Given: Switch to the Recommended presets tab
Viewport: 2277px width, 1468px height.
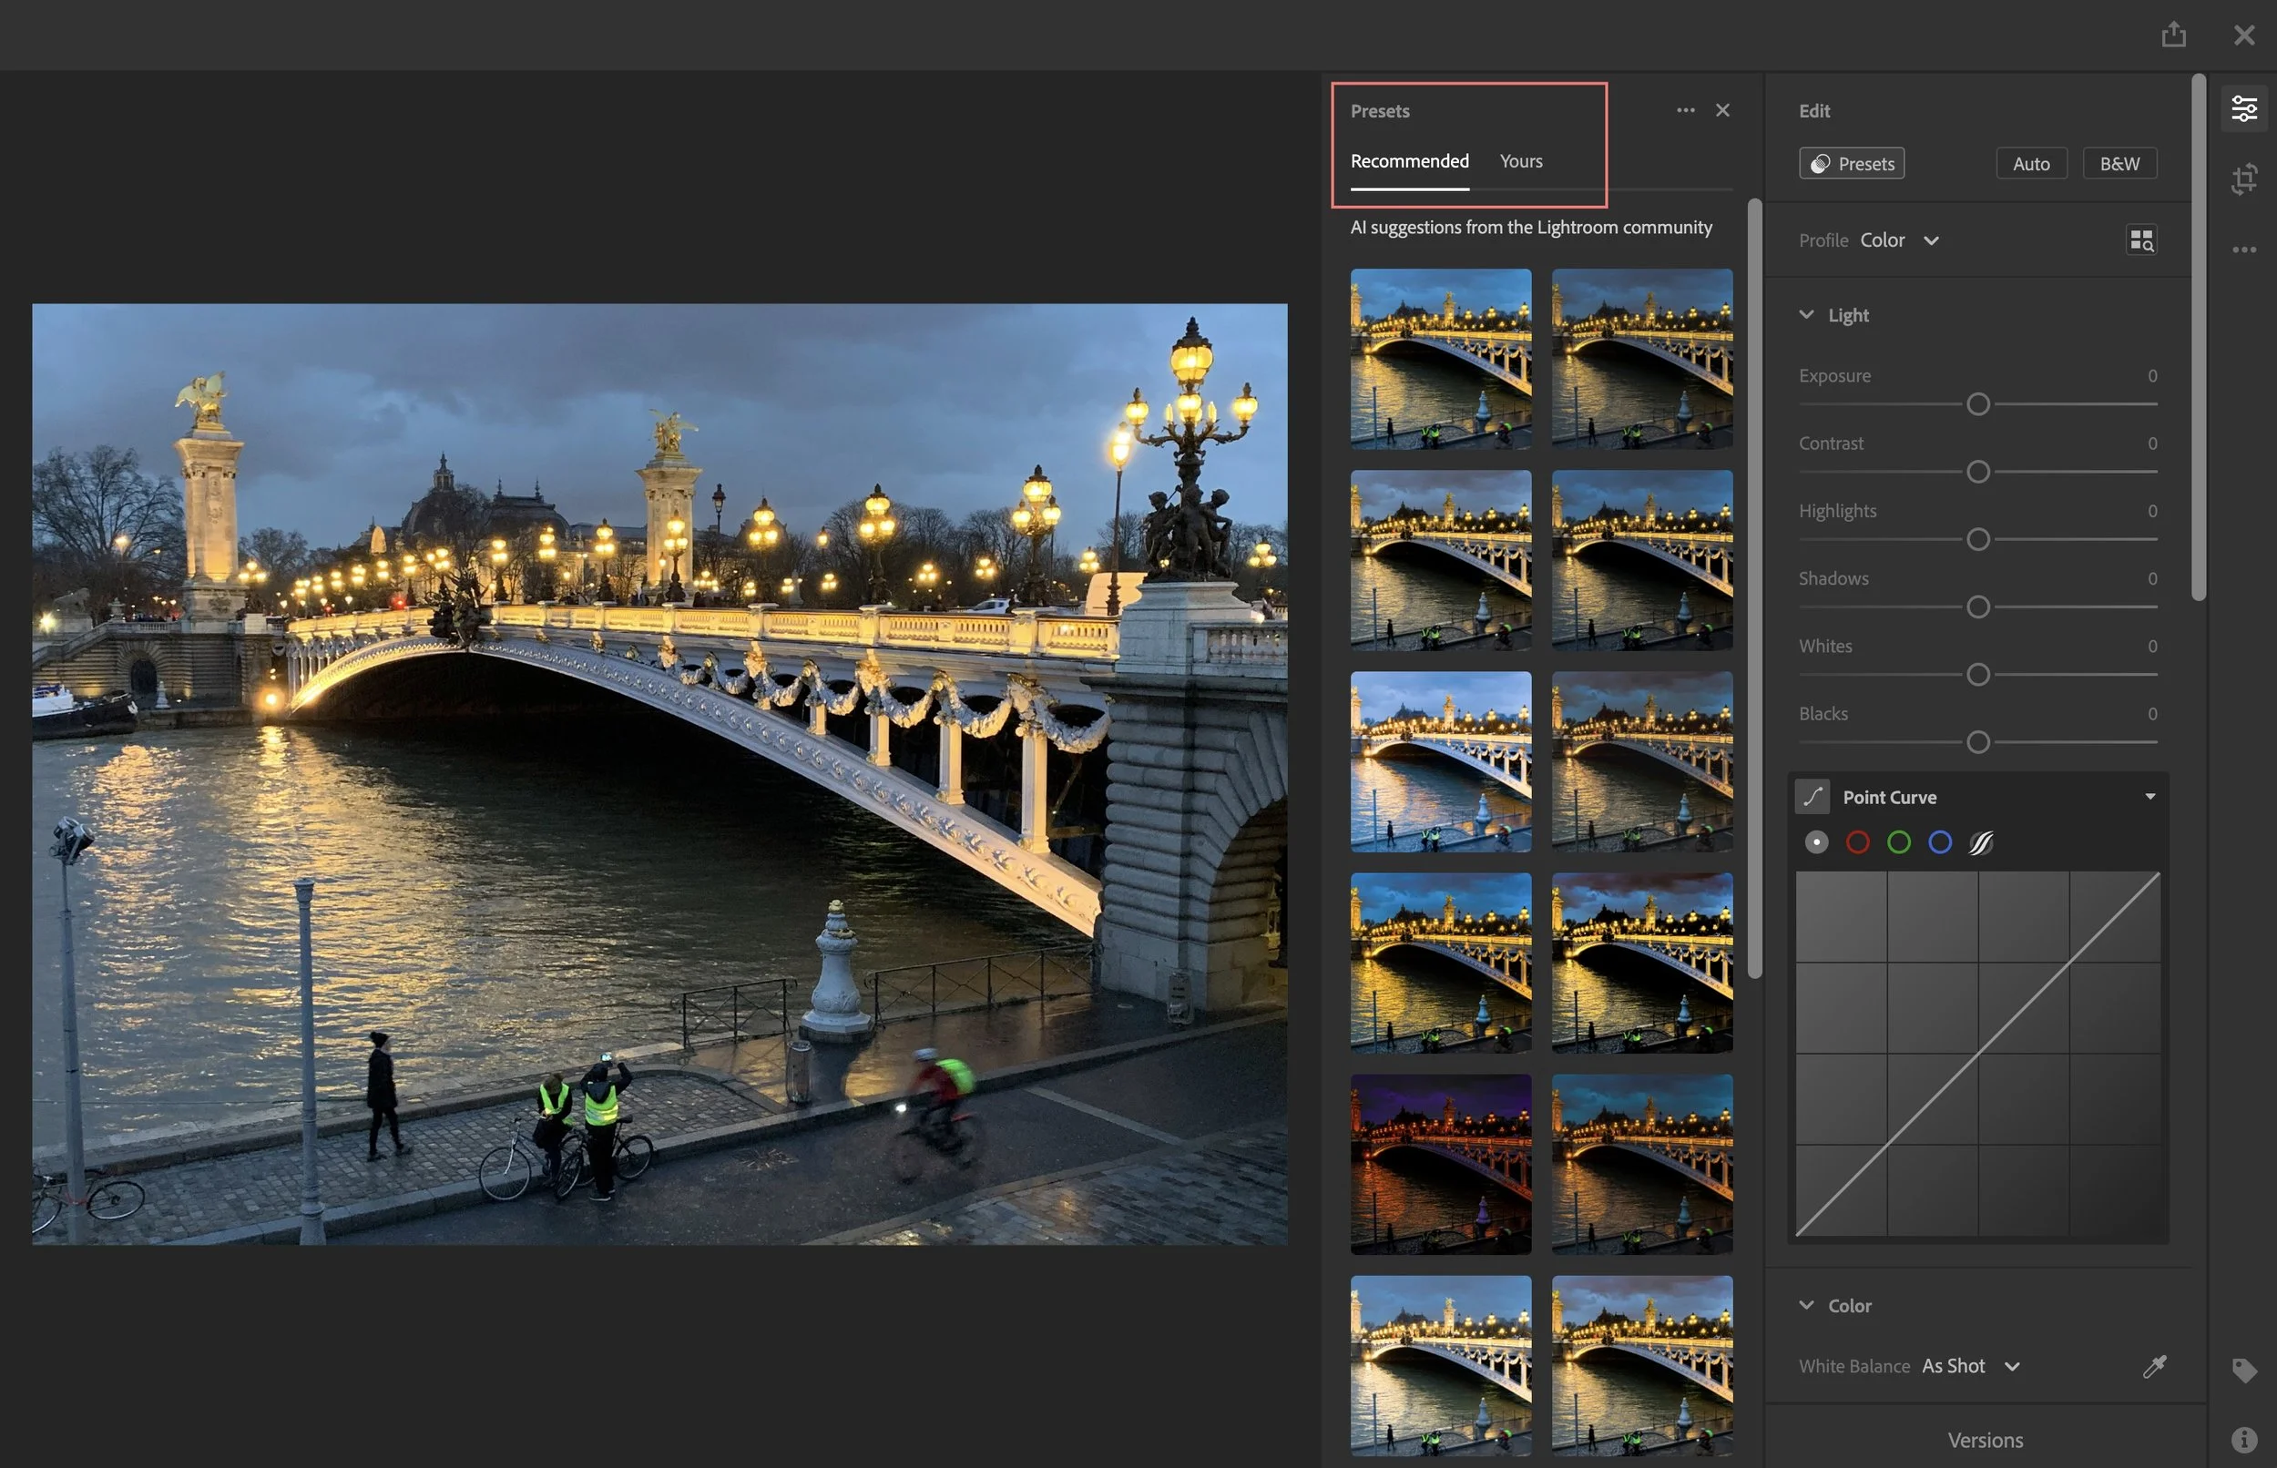Looking at the screenshot, I should pyautogui.click(x=1409, y=161).
